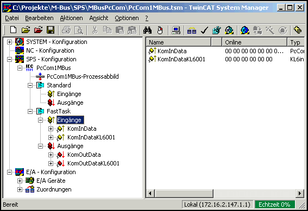Viewport: 308px width, 211px height.
Task: Expand the Zuordnungen node
Action: pos(20,190)
